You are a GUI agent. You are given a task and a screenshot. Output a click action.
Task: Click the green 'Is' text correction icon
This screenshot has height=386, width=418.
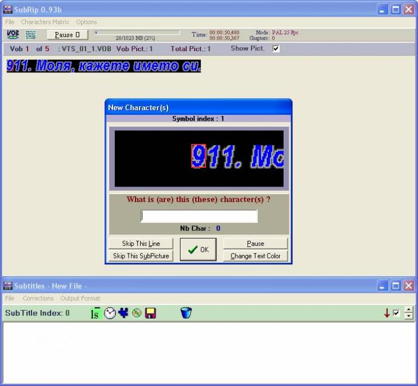coord(95,313)
